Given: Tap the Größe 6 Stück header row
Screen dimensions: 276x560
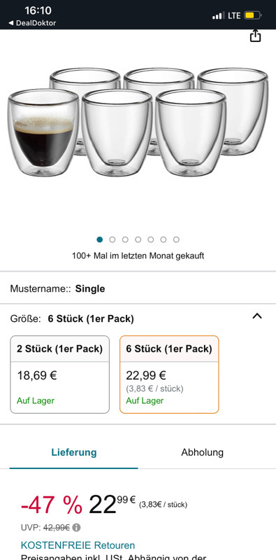Looking at the screenshot, I should (x=138, y=318).
